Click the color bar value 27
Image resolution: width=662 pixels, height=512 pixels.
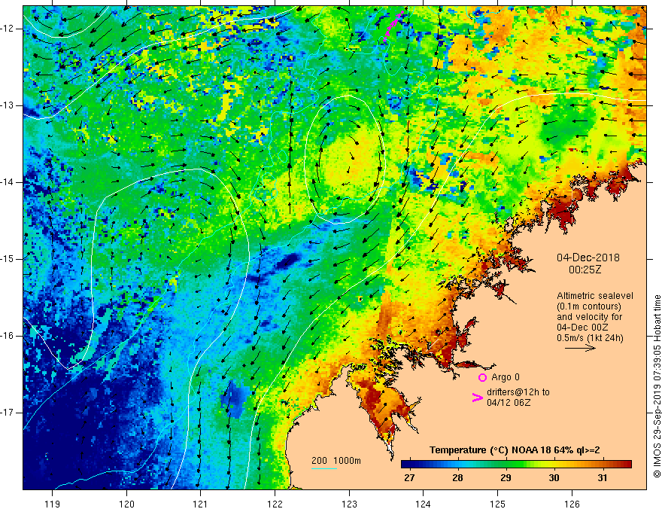[409, 478]
